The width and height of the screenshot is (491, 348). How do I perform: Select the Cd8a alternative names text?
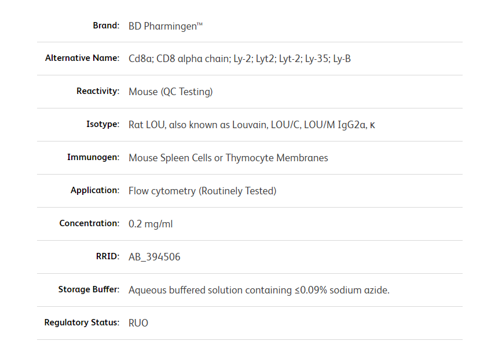coord(239,59)
